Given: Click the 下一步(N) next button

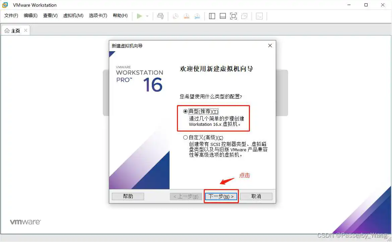Looking at the screenshot, I should click(x=221, y=196).
